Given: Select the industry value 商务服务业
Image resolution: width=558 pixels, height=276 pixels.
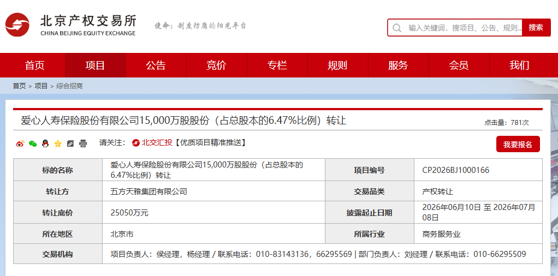Looking at the screenshot, I should tap(442, 235).
